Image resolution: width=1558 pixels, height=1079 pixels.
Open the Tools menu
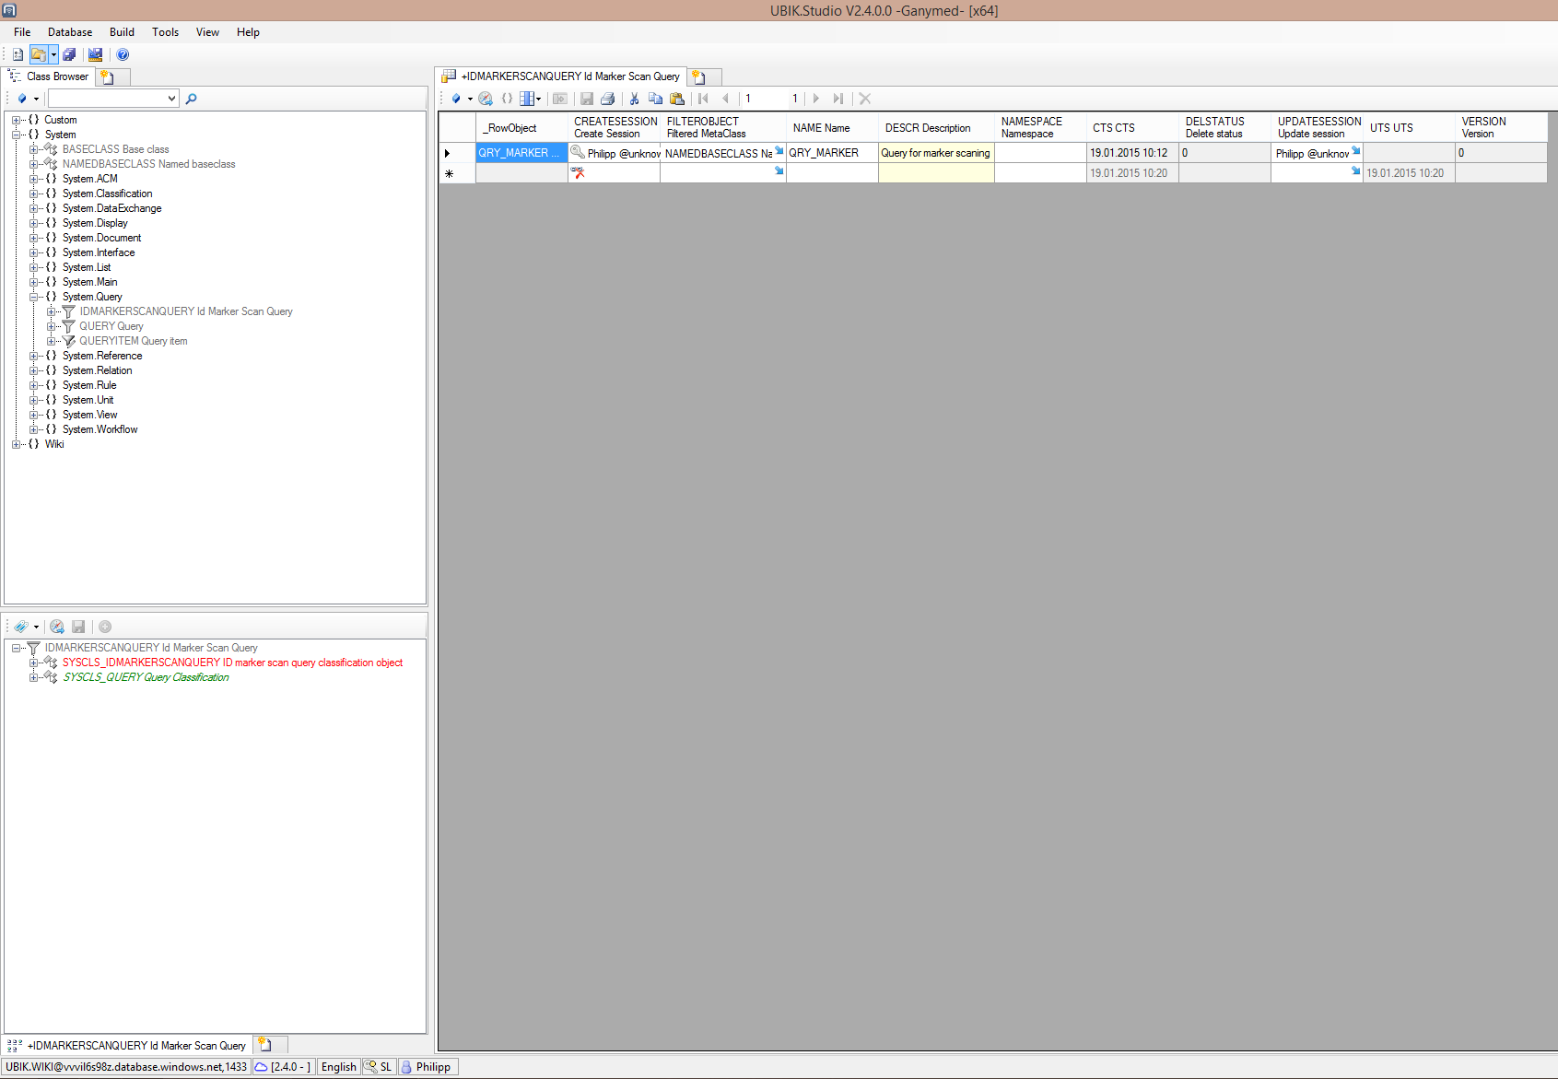[165, 32]
